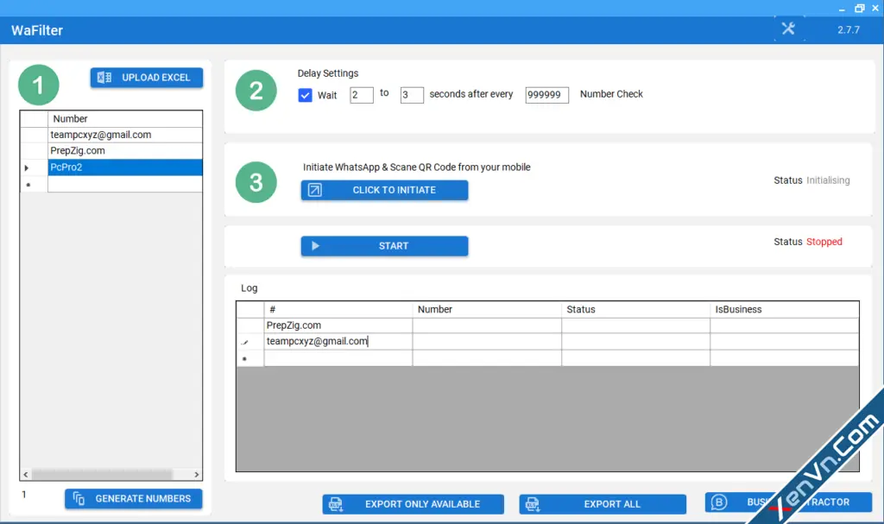This screenshot has width=884, height=524.
Task: Click the new row asterisk in Number list
Action: point(28,185)
